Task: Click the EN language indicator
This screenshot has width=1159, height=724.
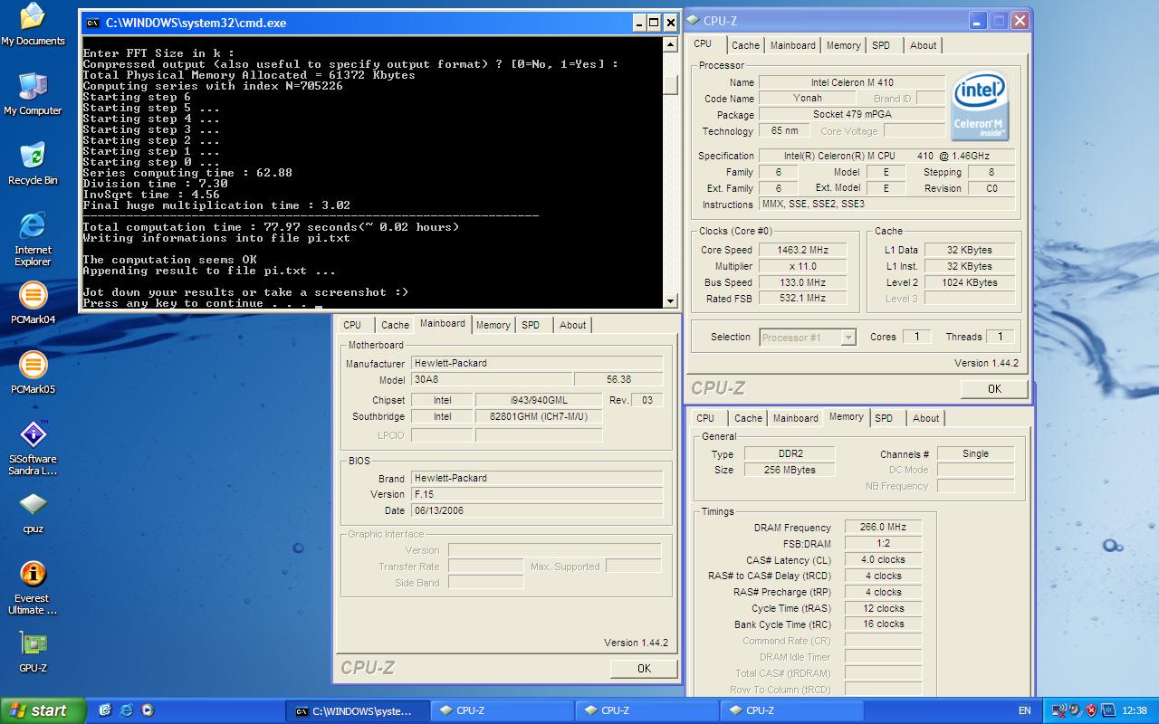Action: pyautogui.click(x=1024, y=710)
